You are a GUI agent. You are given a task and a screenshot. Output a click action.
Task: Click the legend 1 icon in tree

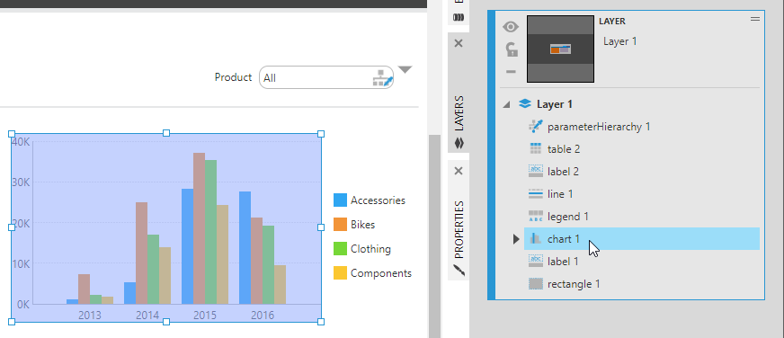536,217
